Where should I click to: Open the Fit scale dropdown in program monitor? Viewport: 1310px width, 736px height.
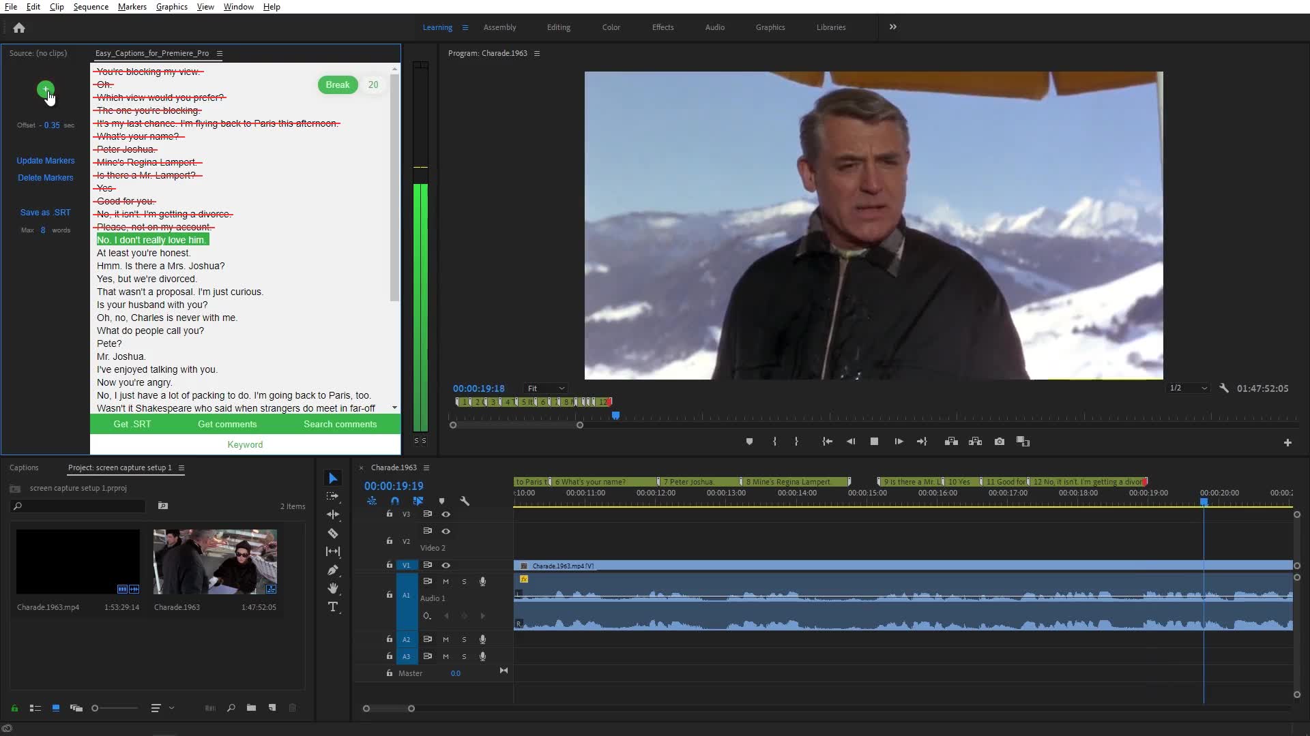[546, 388]
